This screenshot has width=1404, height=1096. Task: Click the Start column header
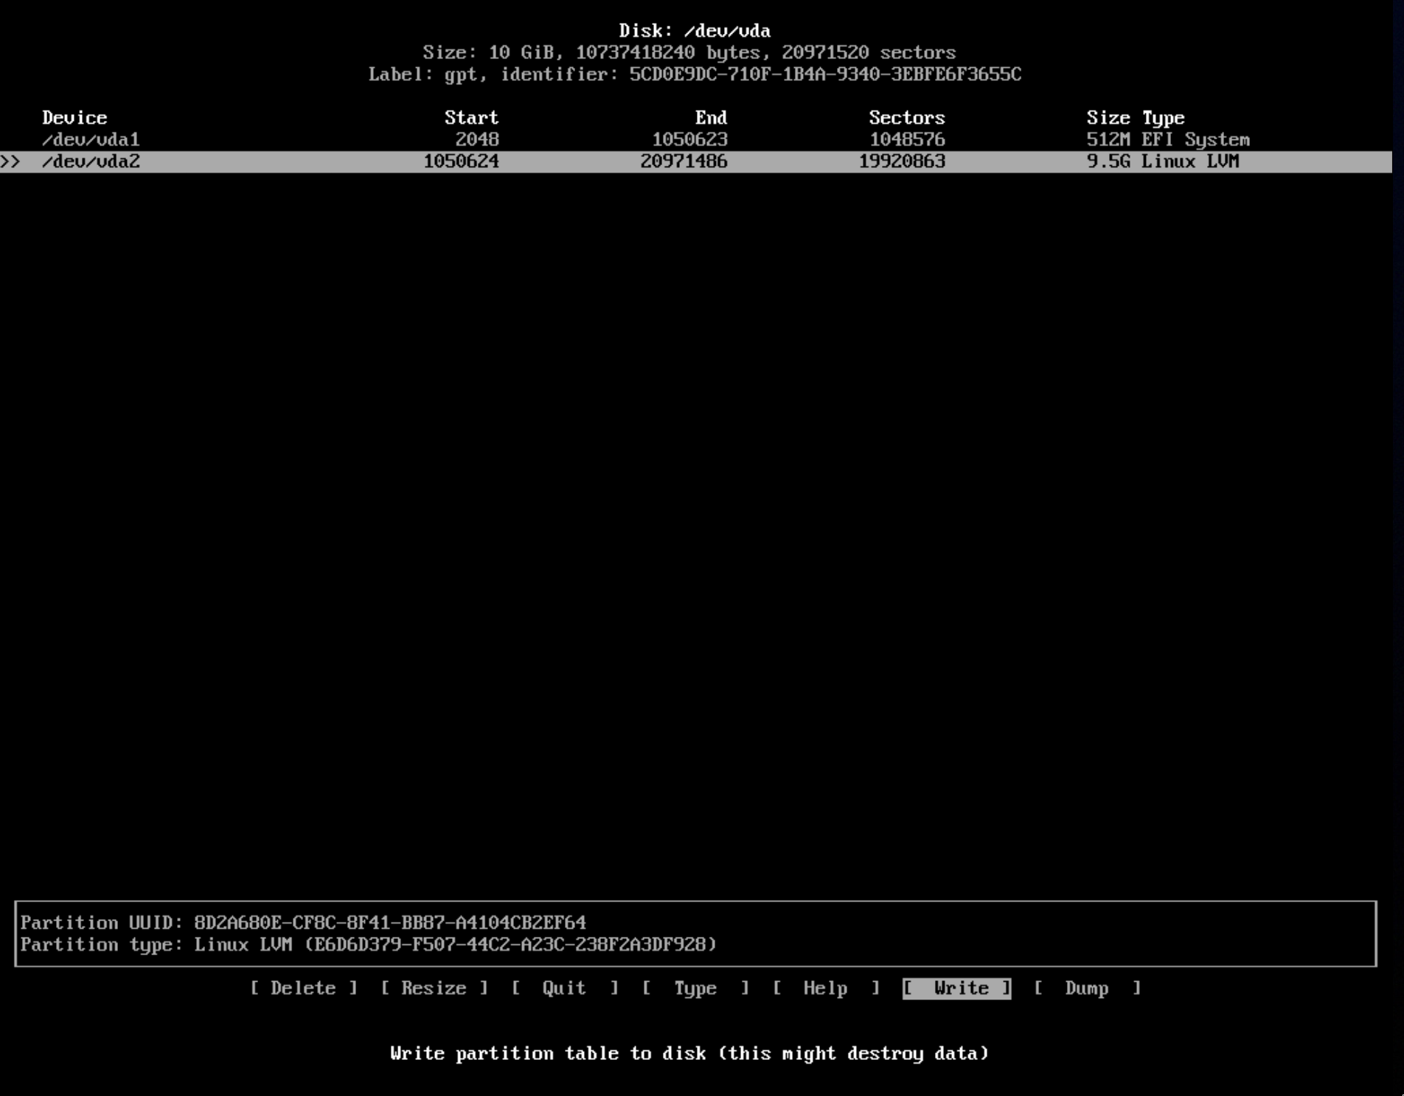tap(471, 118)
